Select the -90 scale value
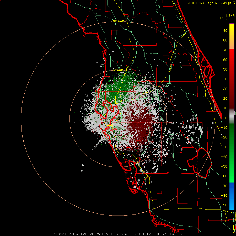The height and width of the screenshot is (236, 236). point(224,205)
